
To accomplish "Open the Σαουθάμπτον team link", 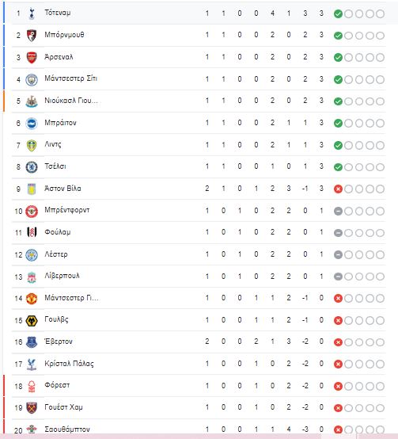I will click(67, 429).
